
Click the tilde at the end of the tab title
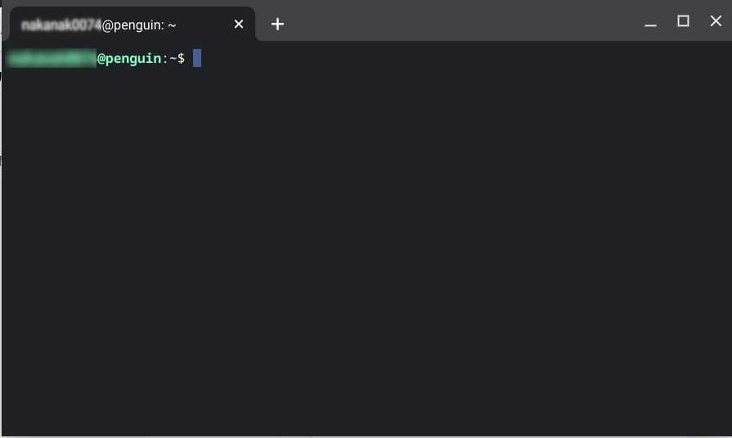click(172, 25)
